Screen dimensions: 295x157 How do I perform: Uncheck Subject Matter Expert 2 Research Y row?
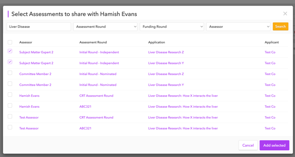coord(10,62)
